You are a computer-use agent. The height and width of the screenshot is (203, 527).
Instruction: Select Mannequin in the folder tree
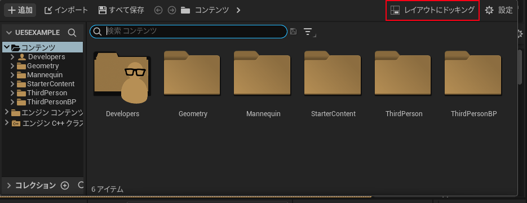(x=45, y=75)
